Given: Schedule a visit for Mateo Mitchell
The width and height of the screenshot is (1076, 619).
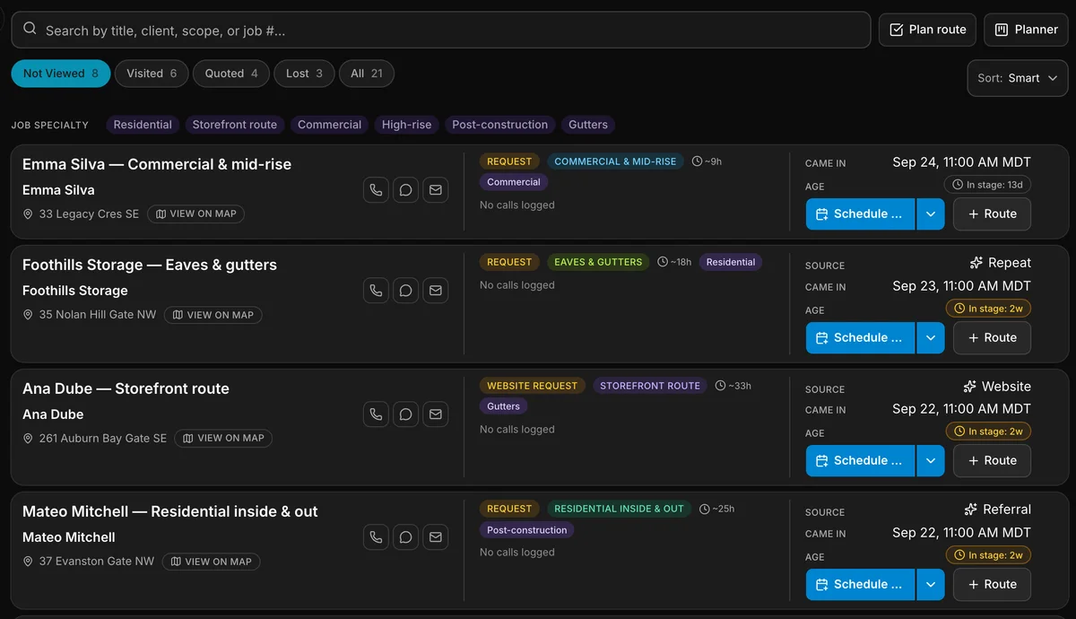Looking at the screenshot, I should coord(860,585).
